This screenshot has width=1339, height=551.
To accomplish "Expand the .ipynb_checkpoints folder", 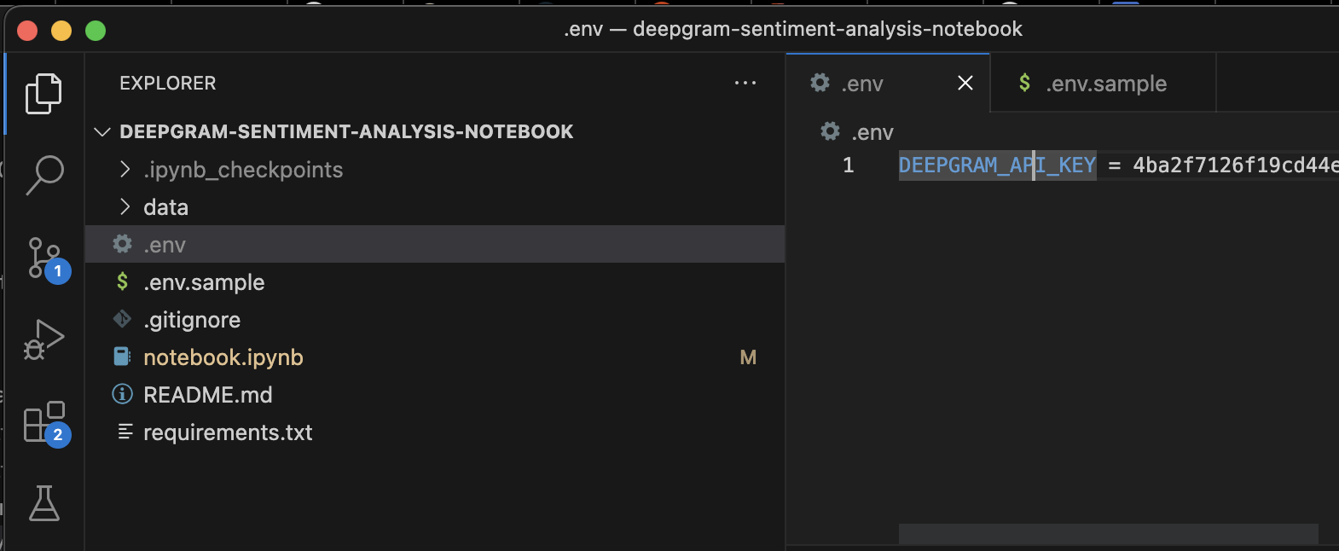I will click(x=125, y=170).
